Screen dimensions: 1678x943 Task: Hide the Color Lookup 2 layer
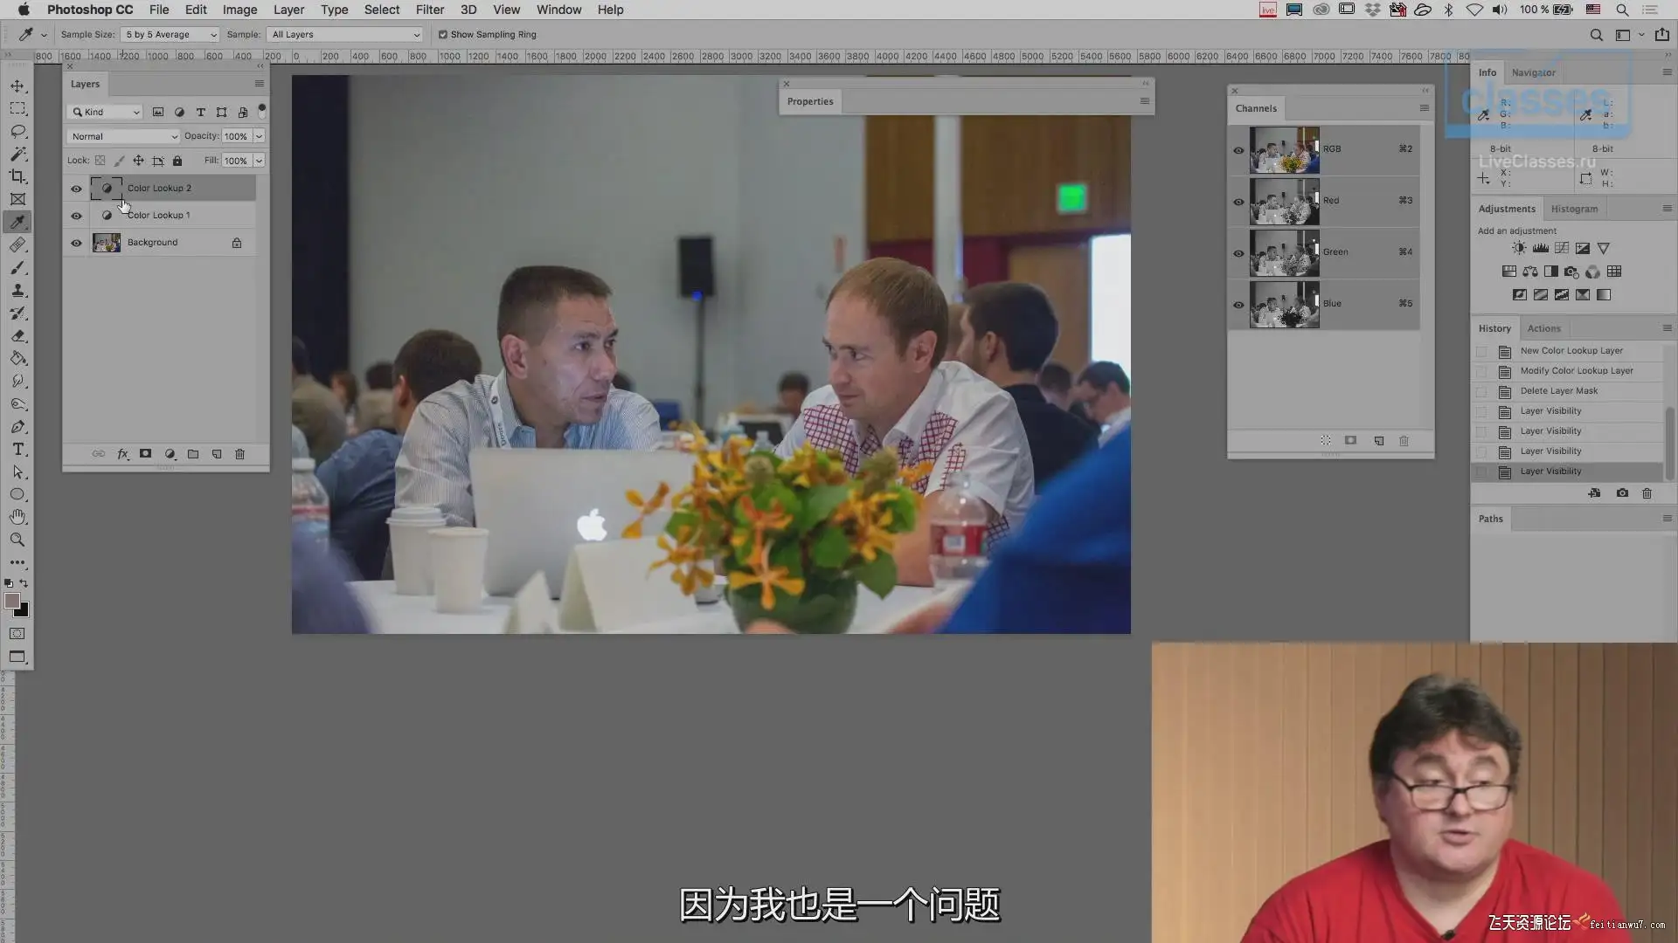[x=76, y=189]
